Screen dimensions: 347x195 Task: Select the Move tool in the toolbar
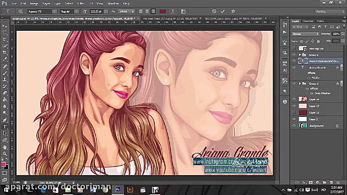click(5, 26)
